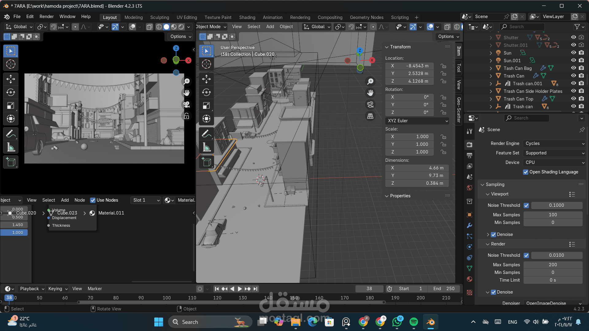The image size is (589, 331).
Task: Click the Max Samples 200 render field
Action: (x=552, y=265)
